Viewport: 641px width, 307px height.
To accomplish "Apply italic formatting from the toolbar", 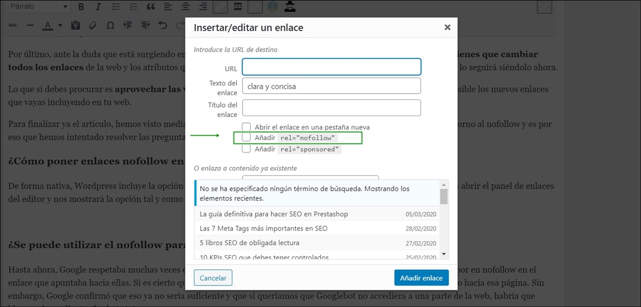I will pyautogui.click(x=98, y=7).
